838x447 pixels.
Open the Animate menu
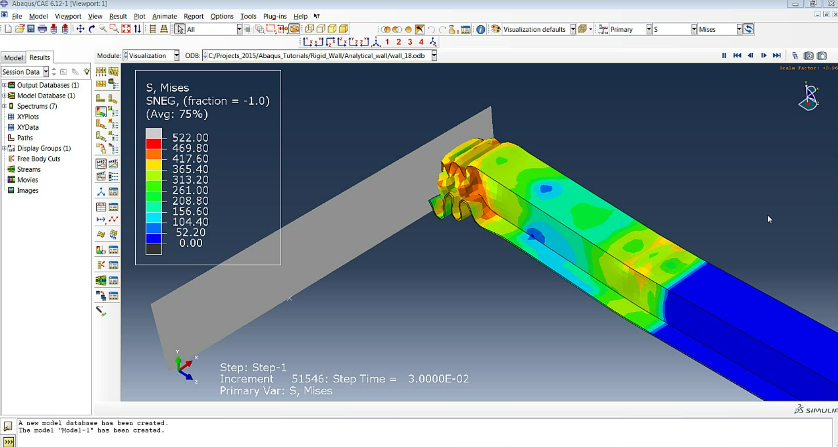click(x=164, y=16)
